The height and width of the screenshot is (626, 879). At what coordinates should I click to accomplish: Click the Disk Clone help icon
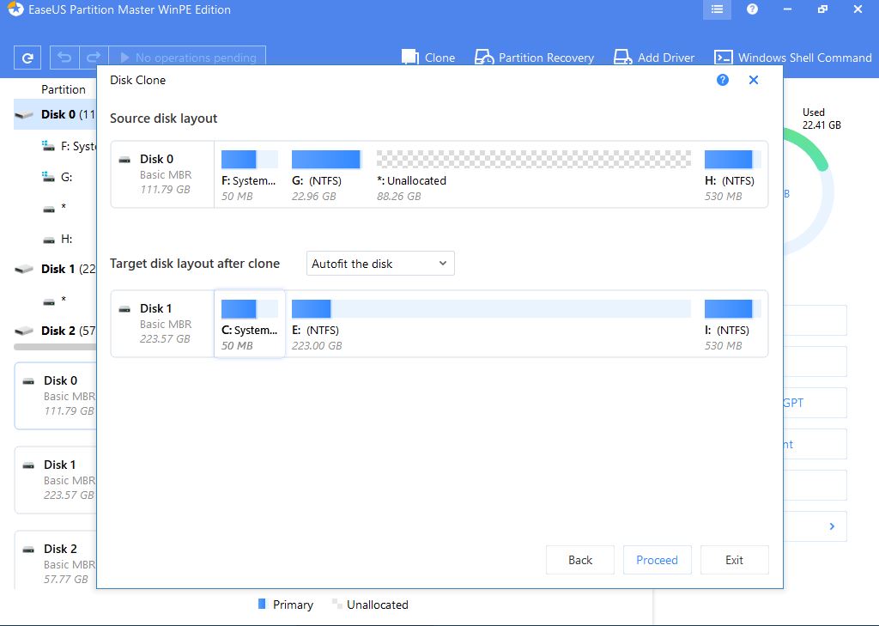coord(722,80)
